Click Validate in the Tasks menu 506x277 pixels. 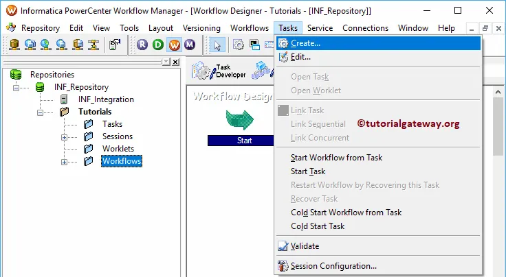click(305, 246)
